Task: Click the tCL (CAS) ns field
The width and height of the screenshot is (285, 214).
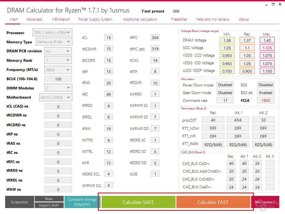Action: coord(58,106)
